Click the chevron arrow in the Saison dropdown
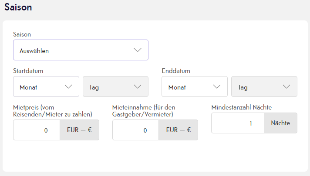310x176 pixels. (138, 50)
